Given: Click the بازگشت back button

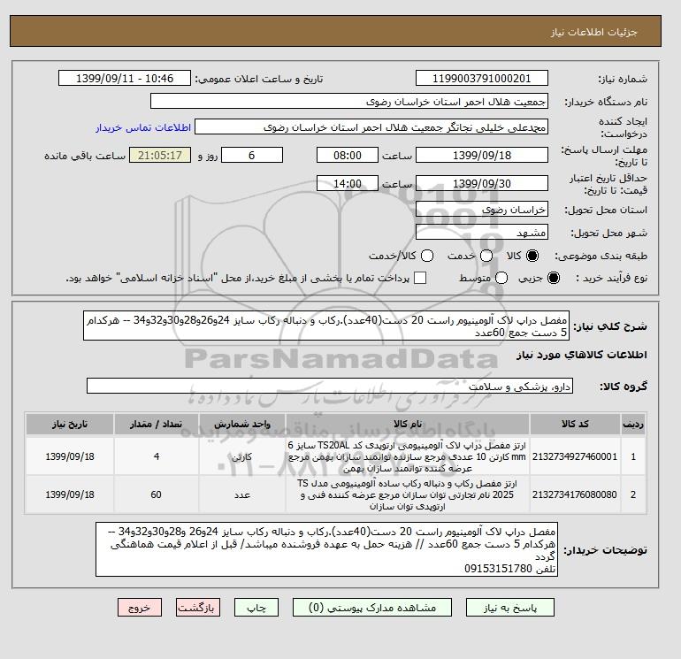Looking at the screenshot, I should [x=197, y=608].
